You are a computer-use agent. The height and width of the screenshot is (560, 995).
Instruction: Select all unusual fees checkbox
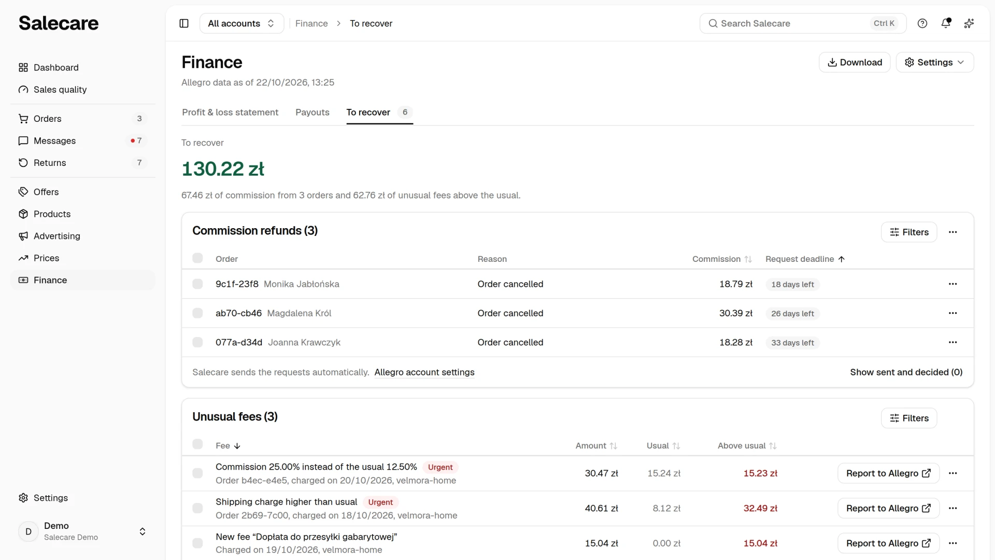197,444
